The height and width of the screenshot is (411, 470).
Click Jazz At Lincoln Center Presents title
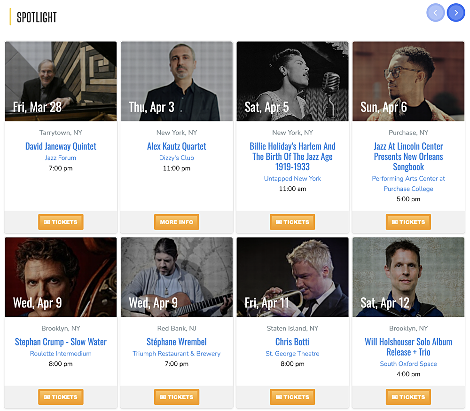click(408, 157)
